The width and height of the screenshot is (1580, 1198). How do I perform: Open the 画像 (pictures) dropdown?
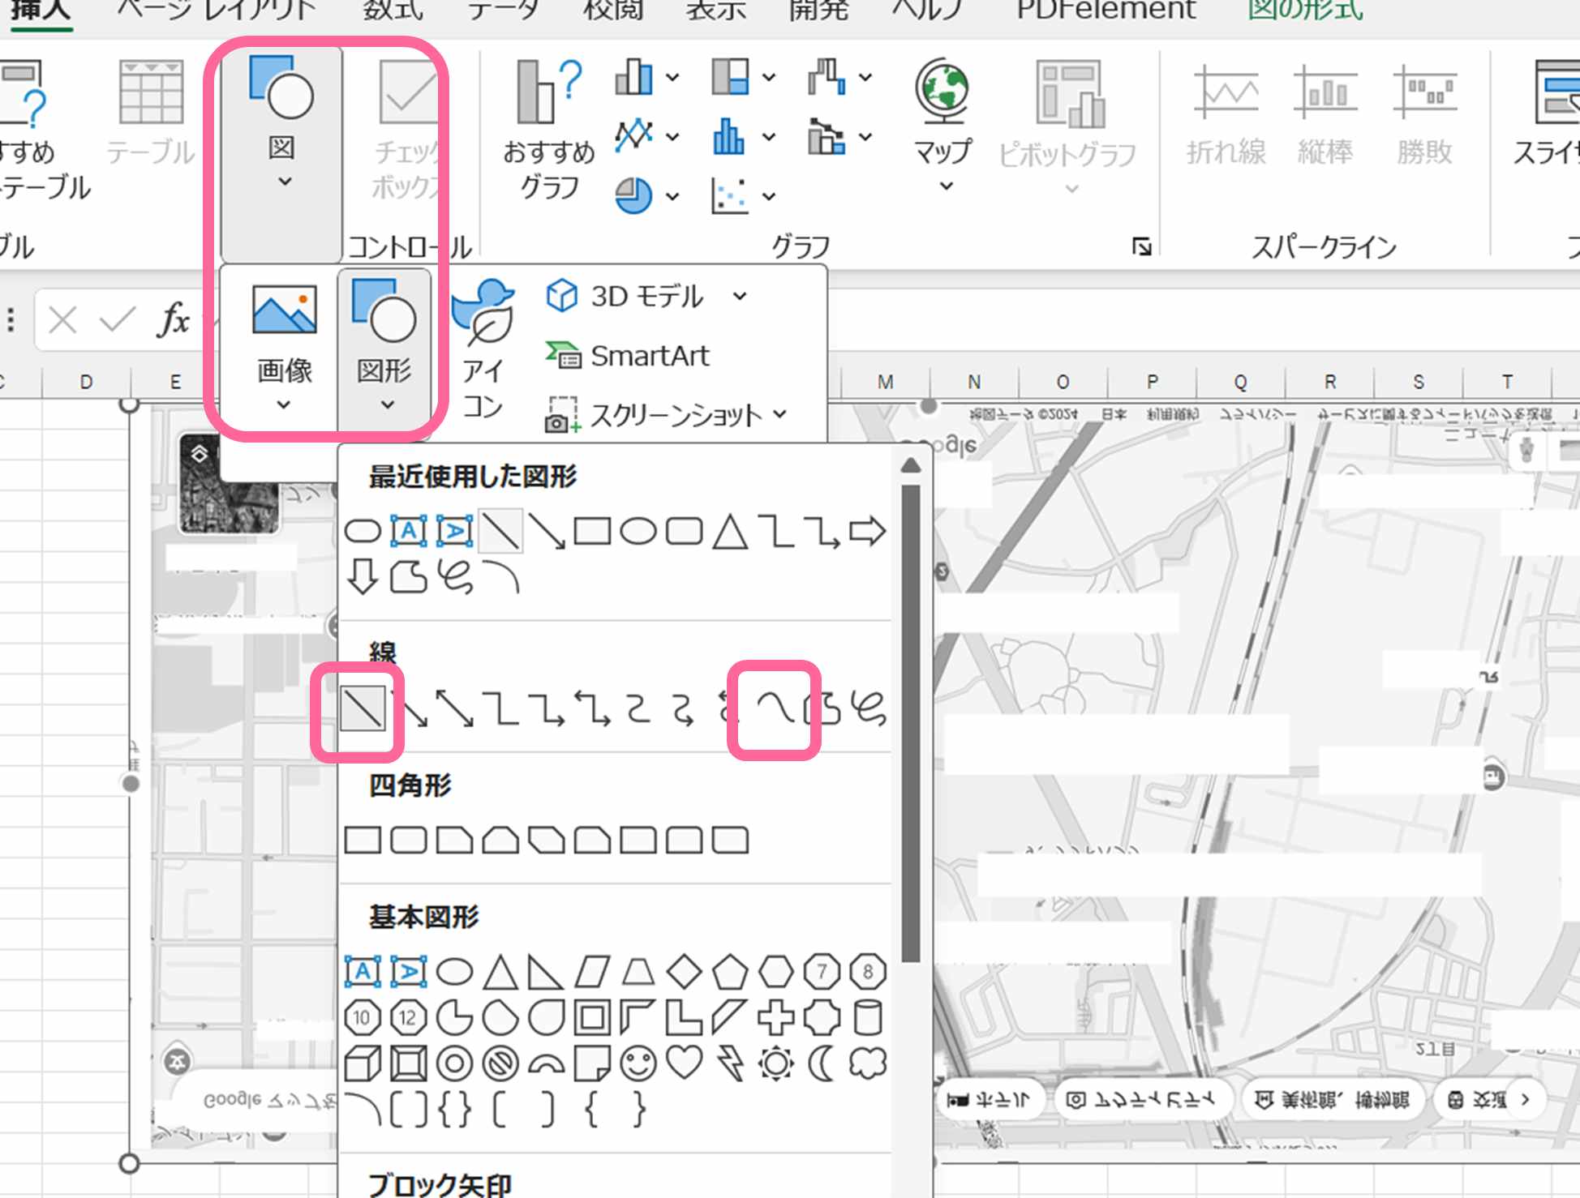[x=283, y=405]
